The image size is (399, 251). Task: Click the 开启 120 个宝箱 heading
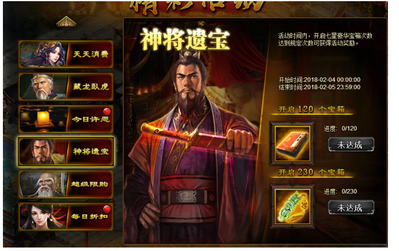(311, 110)
